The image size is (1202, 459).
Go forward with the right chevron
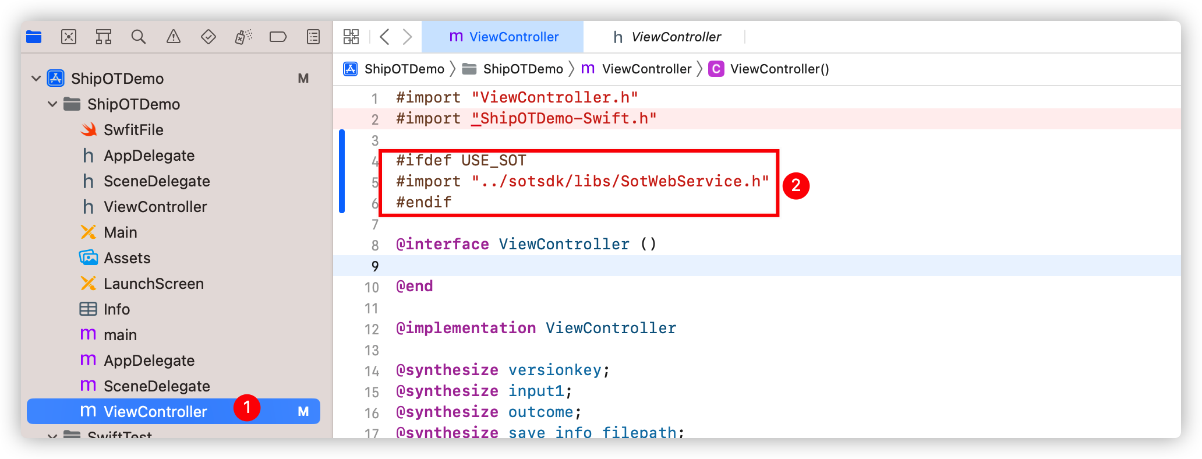coord(408,37)
